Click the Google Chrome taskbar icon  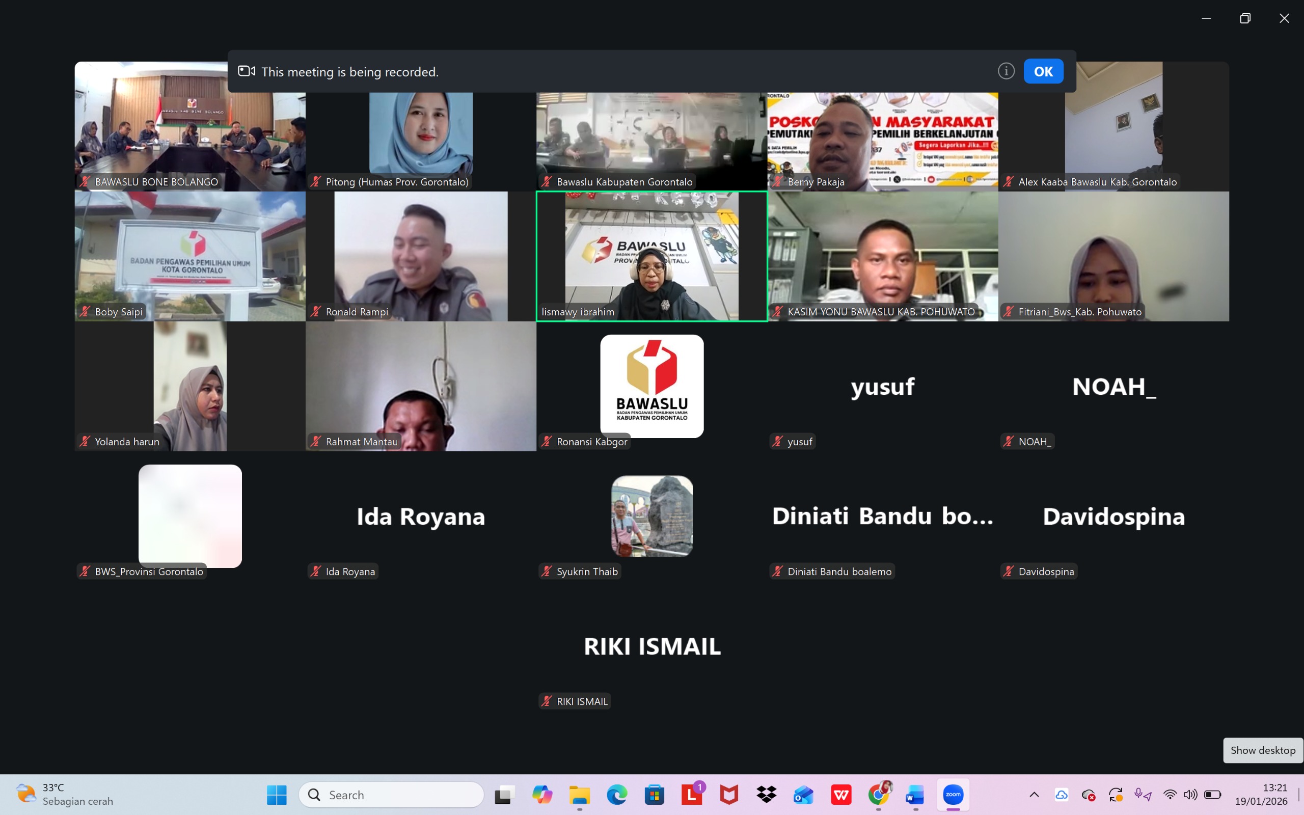(878, 795)
